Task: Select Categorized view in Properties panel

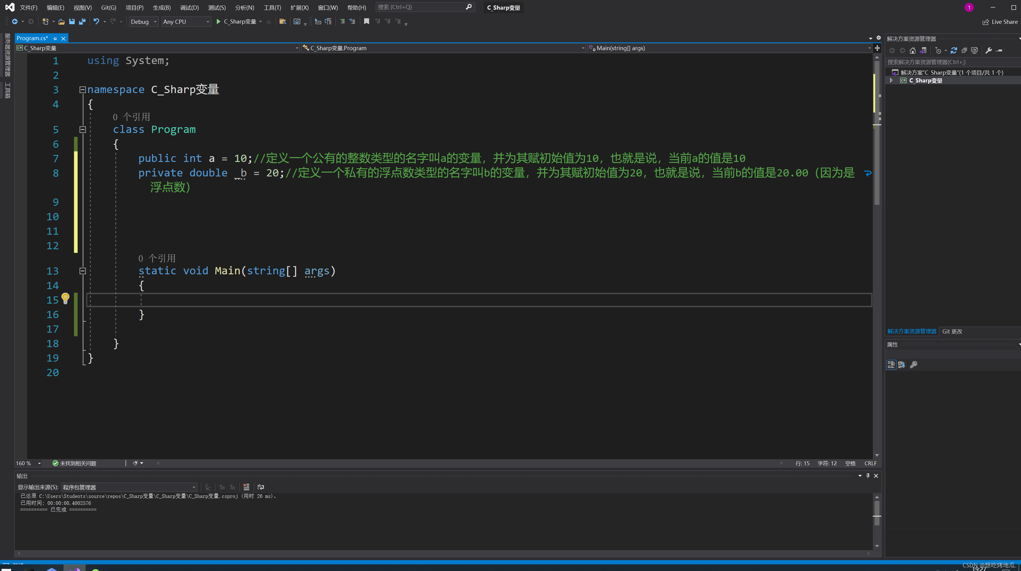Action: click(891, 365)
